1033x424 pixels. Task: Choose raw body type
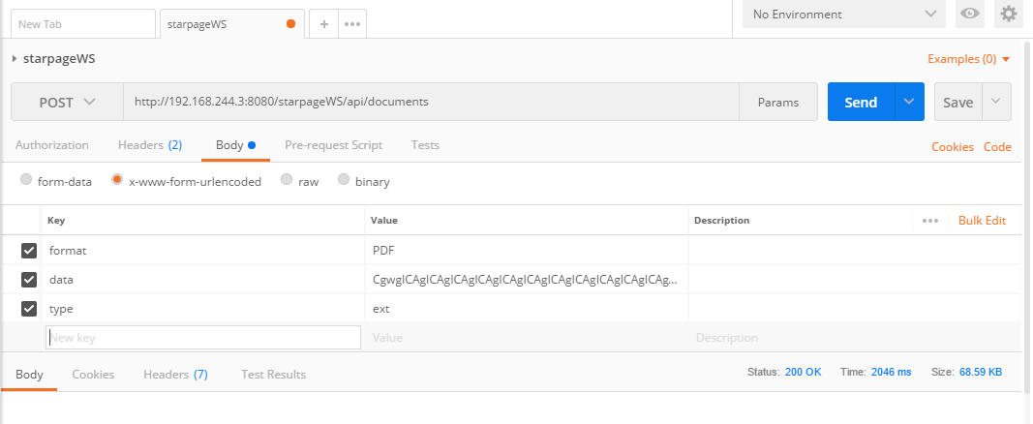286,180
